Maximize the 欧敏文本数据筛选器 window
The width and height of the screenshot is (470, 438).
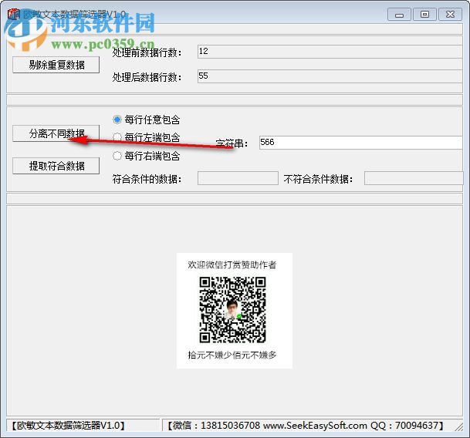pyautogui.click(x=424, y=15)
